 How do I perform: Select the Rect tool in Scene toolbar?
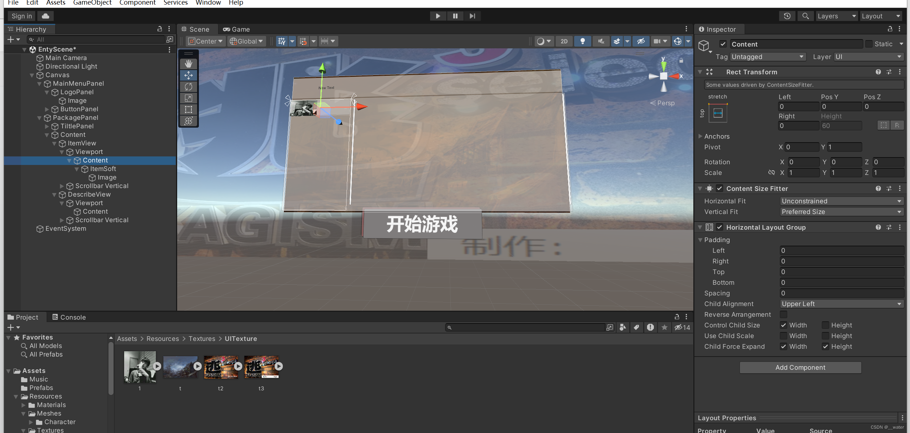coord(189,109)
